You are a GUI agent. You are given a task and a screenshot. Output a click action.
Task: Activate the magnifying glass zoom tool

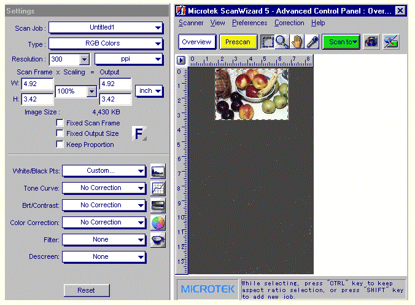(282, 42)
